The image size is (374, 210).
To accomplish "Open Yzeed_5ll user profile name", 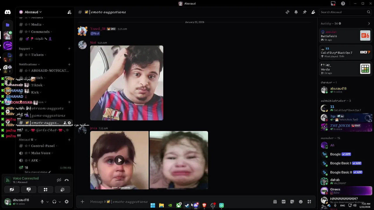I will (98, 29).
